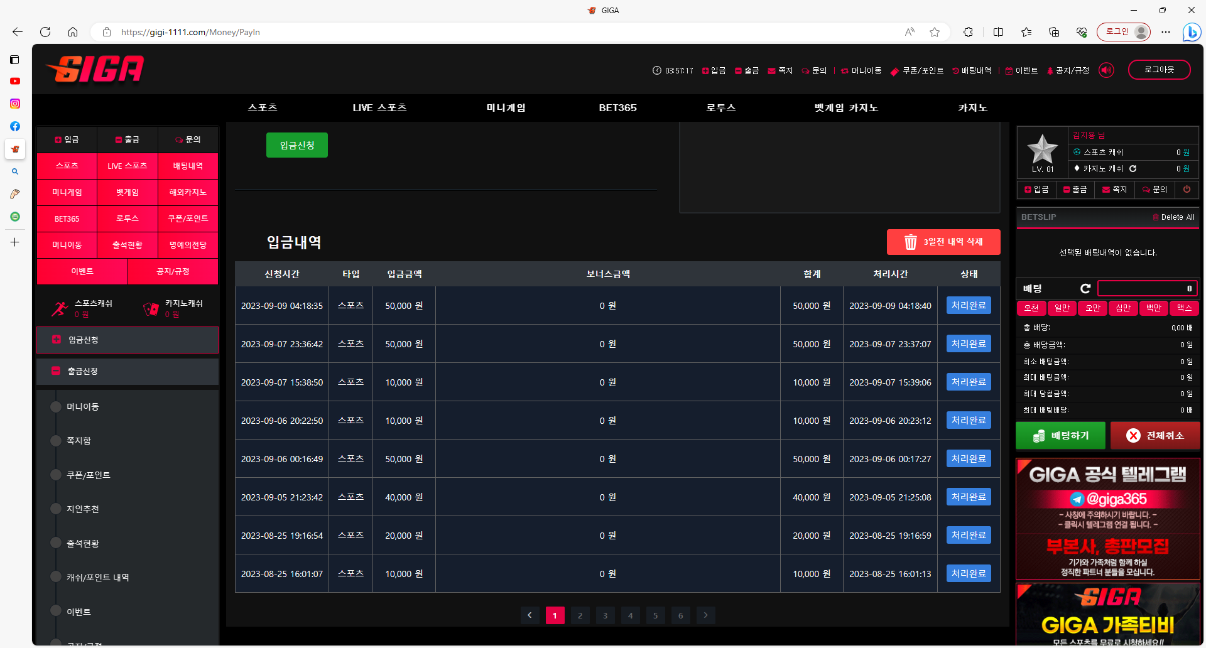Viewport: 1206px width, 648px height.
Task: Select the red 오천 bet amount chip
Action: 1031,308
